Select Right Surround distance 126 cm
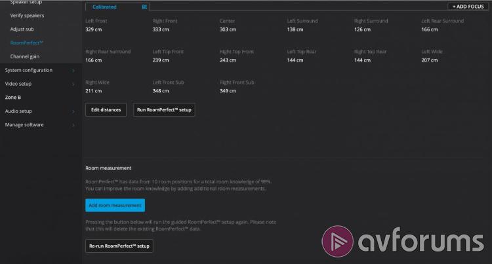 (x=362, y=29)
